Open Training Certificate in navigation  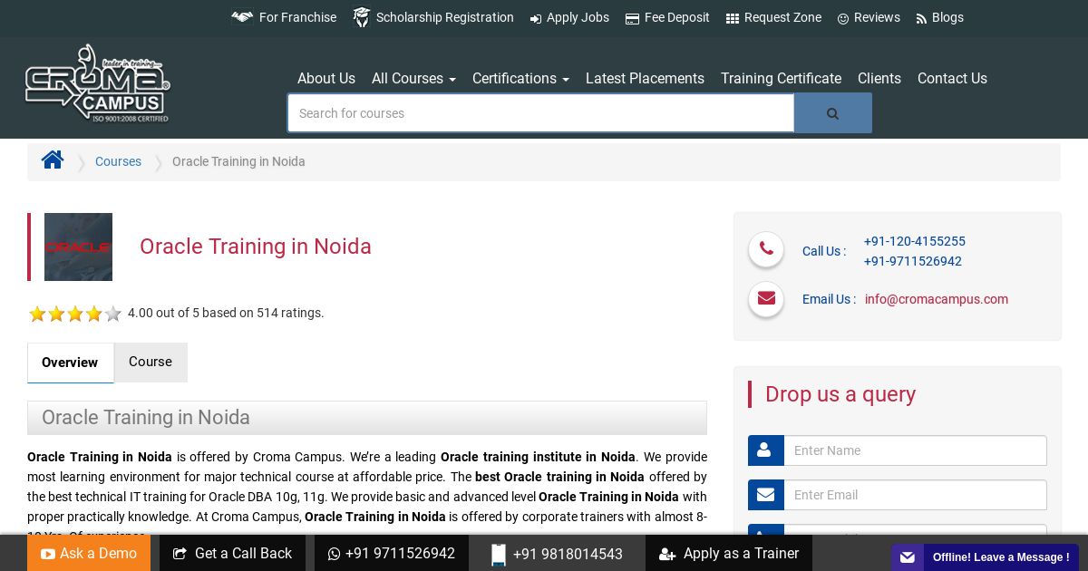pos(781,79)
